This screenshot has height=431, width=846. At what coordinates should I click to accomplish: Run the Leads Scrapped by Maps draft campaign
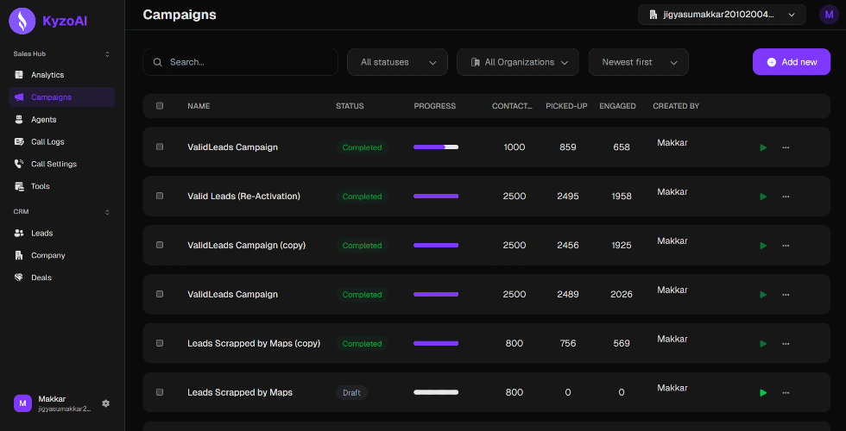coord(763,393)
